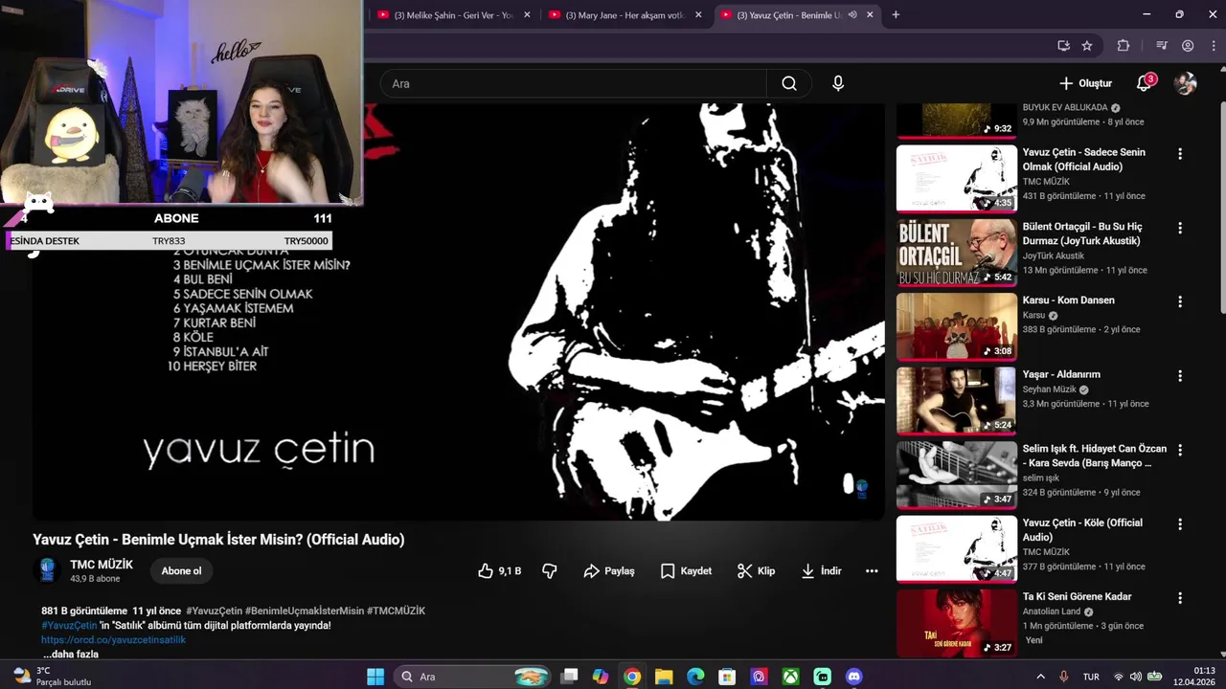Open options for Selim Işık Kara Sevda video
The image size is (1226, 689).
[x=1180, y=451]
